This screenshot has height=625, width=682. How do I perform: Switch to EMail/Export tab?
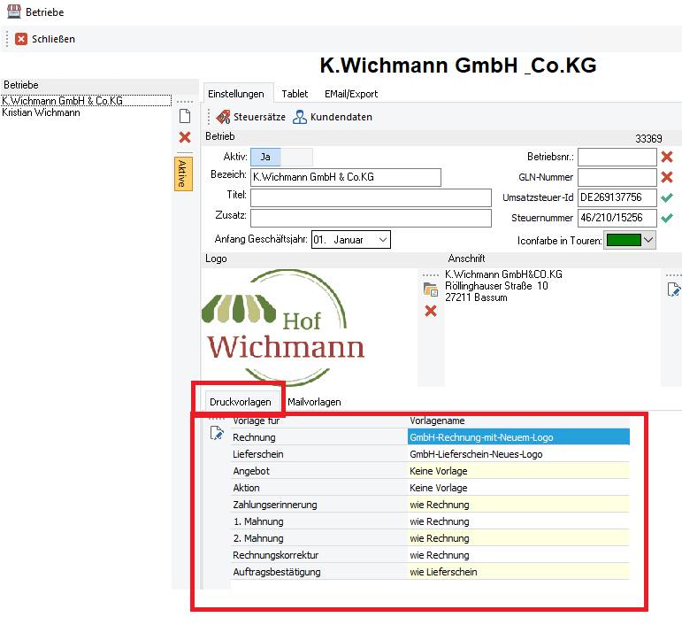(351, 94)
